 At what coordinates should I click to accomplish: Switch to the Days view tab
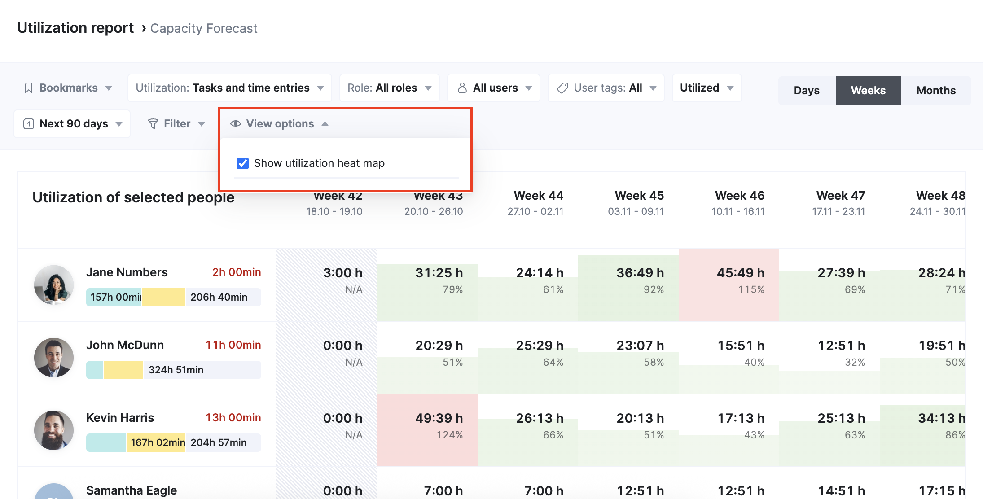coord(807,91)
